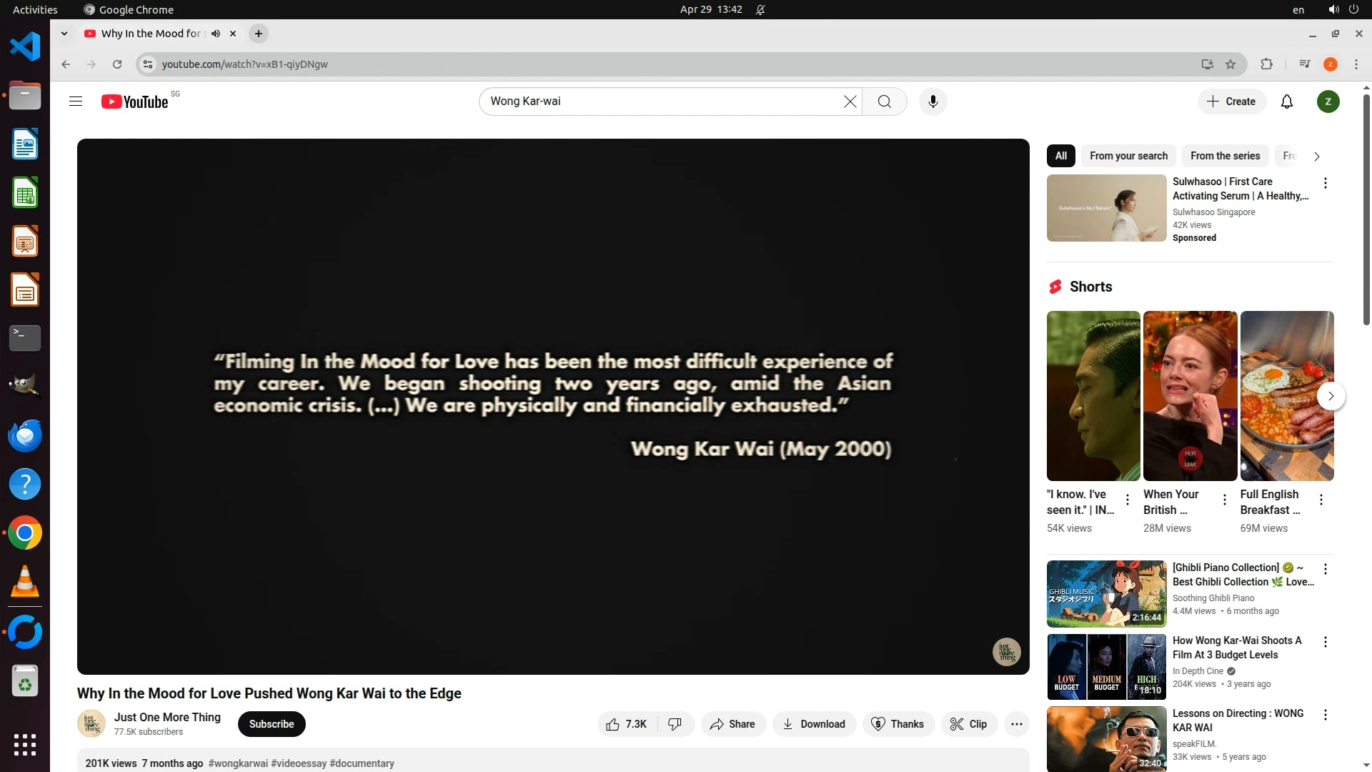This screenshot has width=1372, height=772.
Task: Open the YouTube notifications bell
Action: 1286,102
